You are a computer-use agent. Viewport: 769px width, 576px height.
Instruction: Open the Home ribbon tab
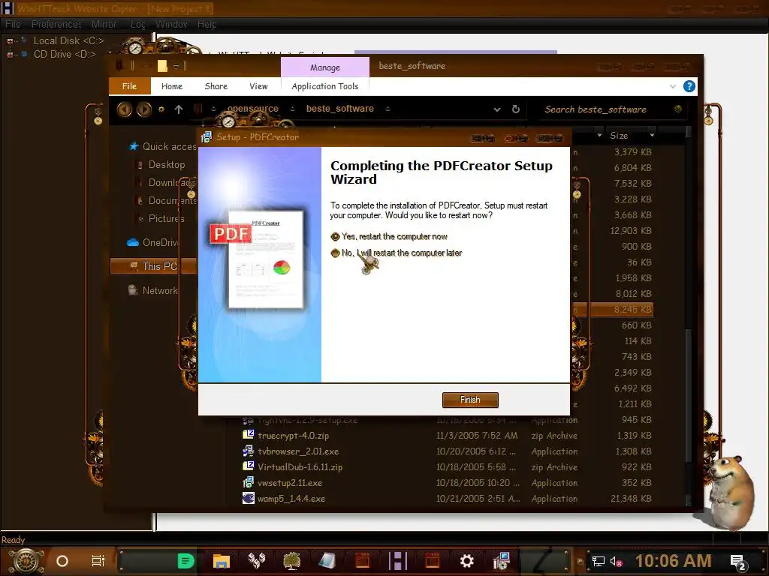tap(172, 86)
